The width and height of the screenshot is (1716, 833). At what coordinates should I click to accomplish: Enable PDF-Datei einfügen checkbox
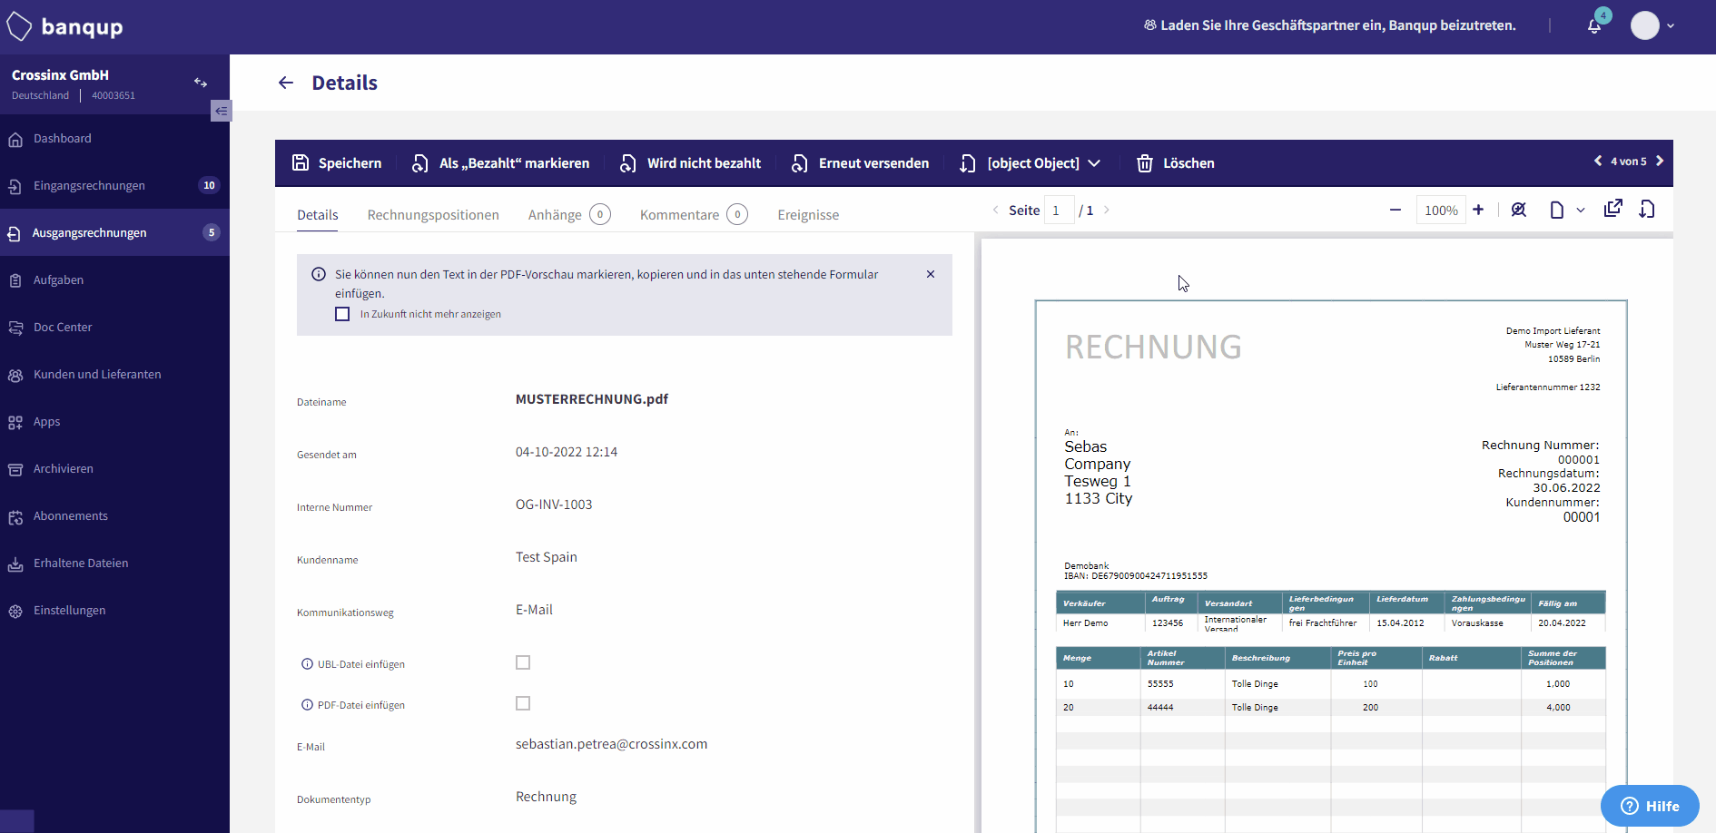[523, 703]
